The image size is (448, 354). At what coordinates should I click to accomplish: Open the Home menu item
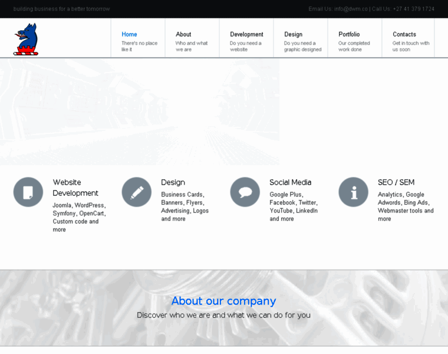[x=129, y=34]
